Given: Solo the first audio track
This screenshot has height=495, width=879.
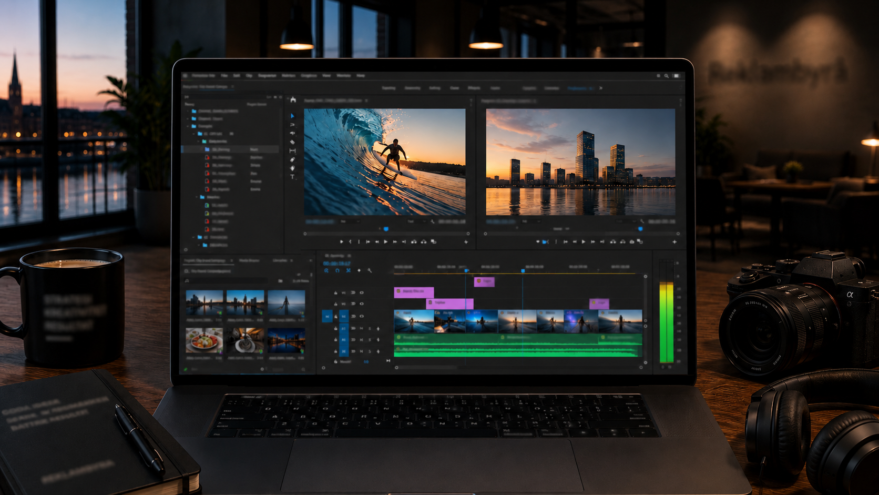Looking at the screenshot, I should click(x=370, y=328).
